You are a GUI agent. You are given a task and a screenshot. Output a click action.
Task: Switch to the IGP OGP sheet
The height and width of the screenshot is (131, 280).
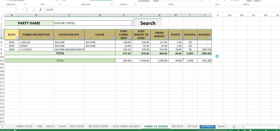pos(192,126)
